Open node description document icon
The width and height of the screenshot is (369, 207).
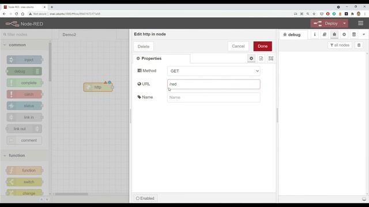(x=261, y=59)
